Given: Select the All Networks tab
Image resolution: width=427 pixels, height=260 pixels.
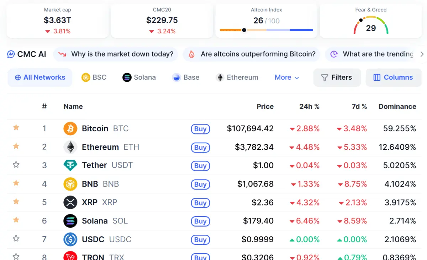Looking at the screenshot, I should 40,78.
